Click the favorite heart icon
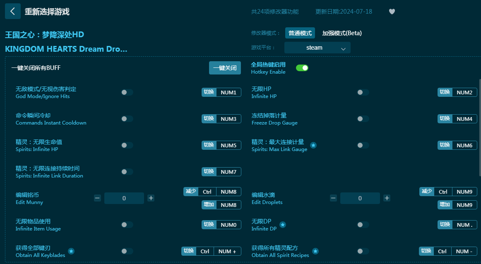The image size is (481, 264). [392, 12]
